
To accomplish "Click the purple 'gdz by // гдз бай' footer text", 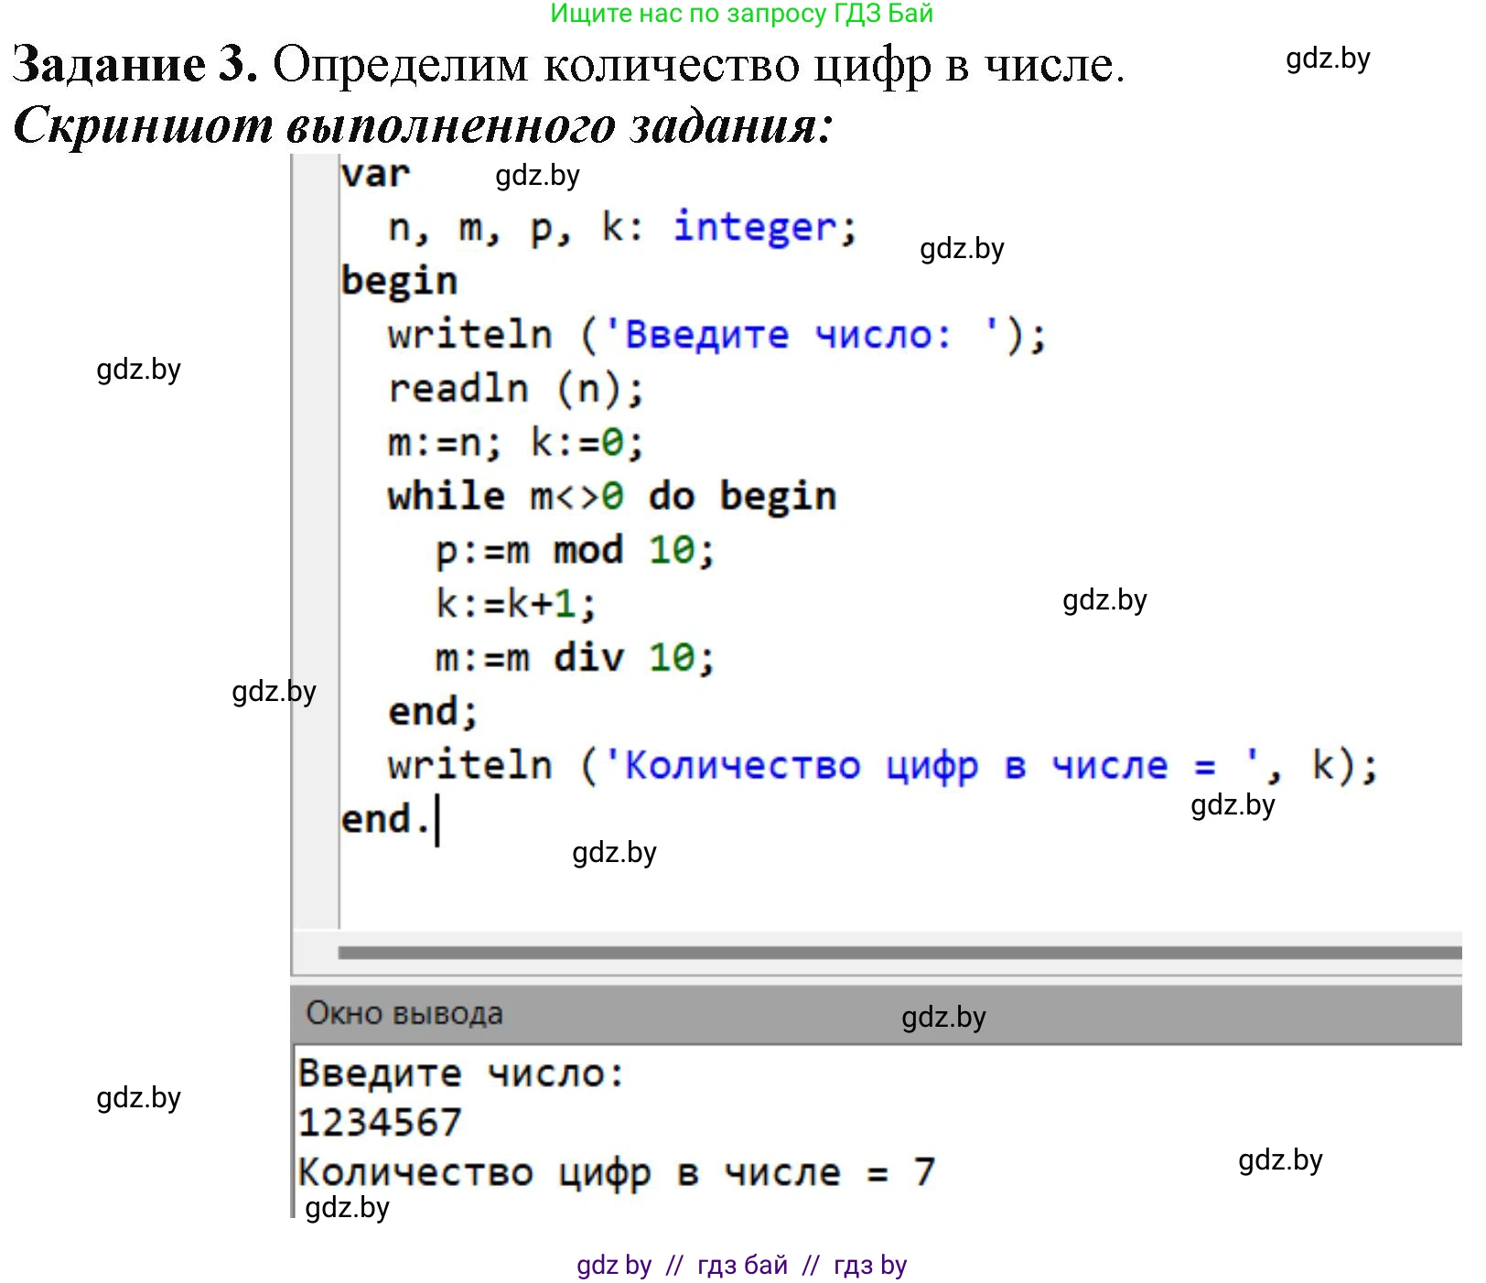I will point(741,1266).
